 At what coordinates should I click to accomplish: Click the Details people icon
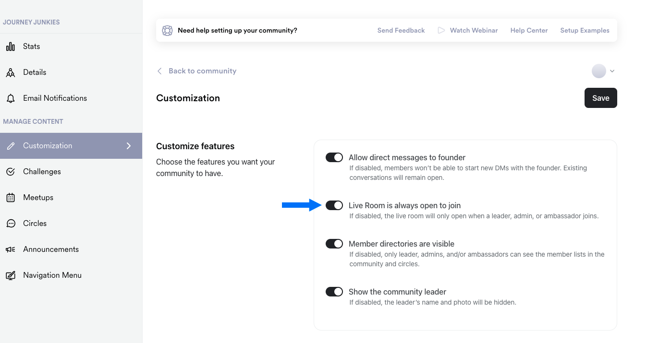coord(10,72)
